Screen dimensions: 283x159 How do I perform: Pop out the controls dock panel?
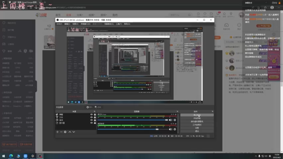213,111
